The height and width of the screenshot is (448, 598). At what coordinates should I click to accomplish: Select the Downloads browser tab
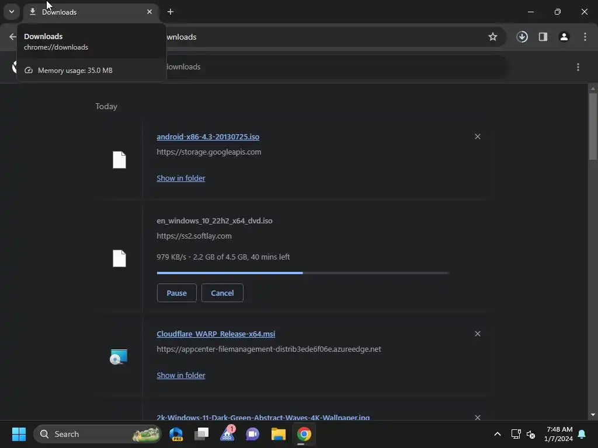(x=92, y=12)
